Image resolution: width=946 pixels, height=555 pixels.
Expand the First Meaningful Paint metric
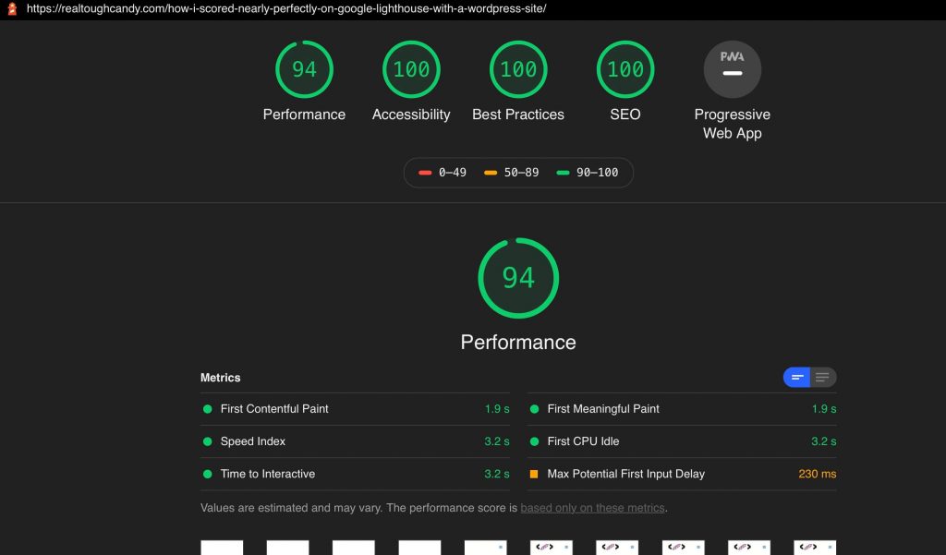click(x=682, y=409)
